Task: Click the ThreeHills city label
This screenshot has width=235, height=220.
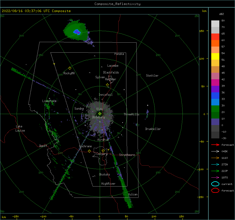Action: tap(131, 114)
